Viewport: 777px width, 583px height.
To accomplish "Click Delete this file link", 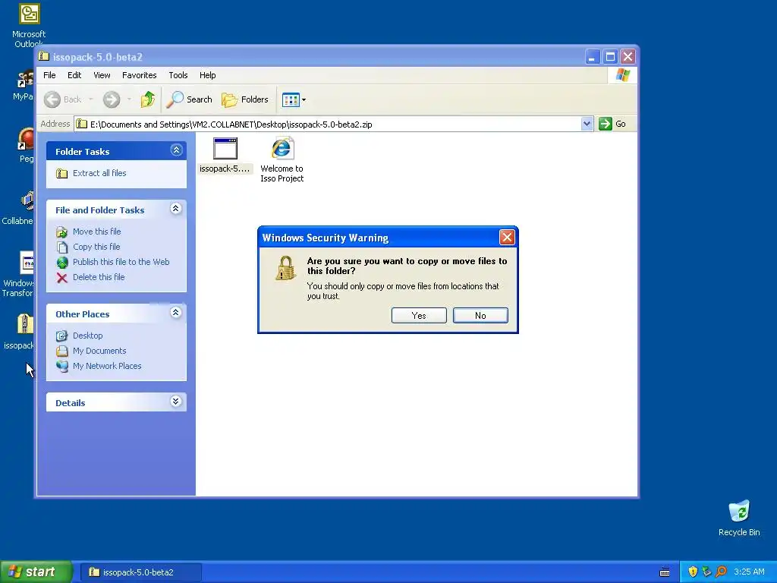I will pos(99,277).
